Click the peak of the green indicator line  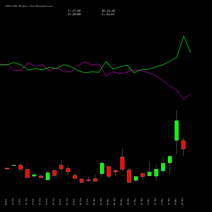tap(184, 36)
